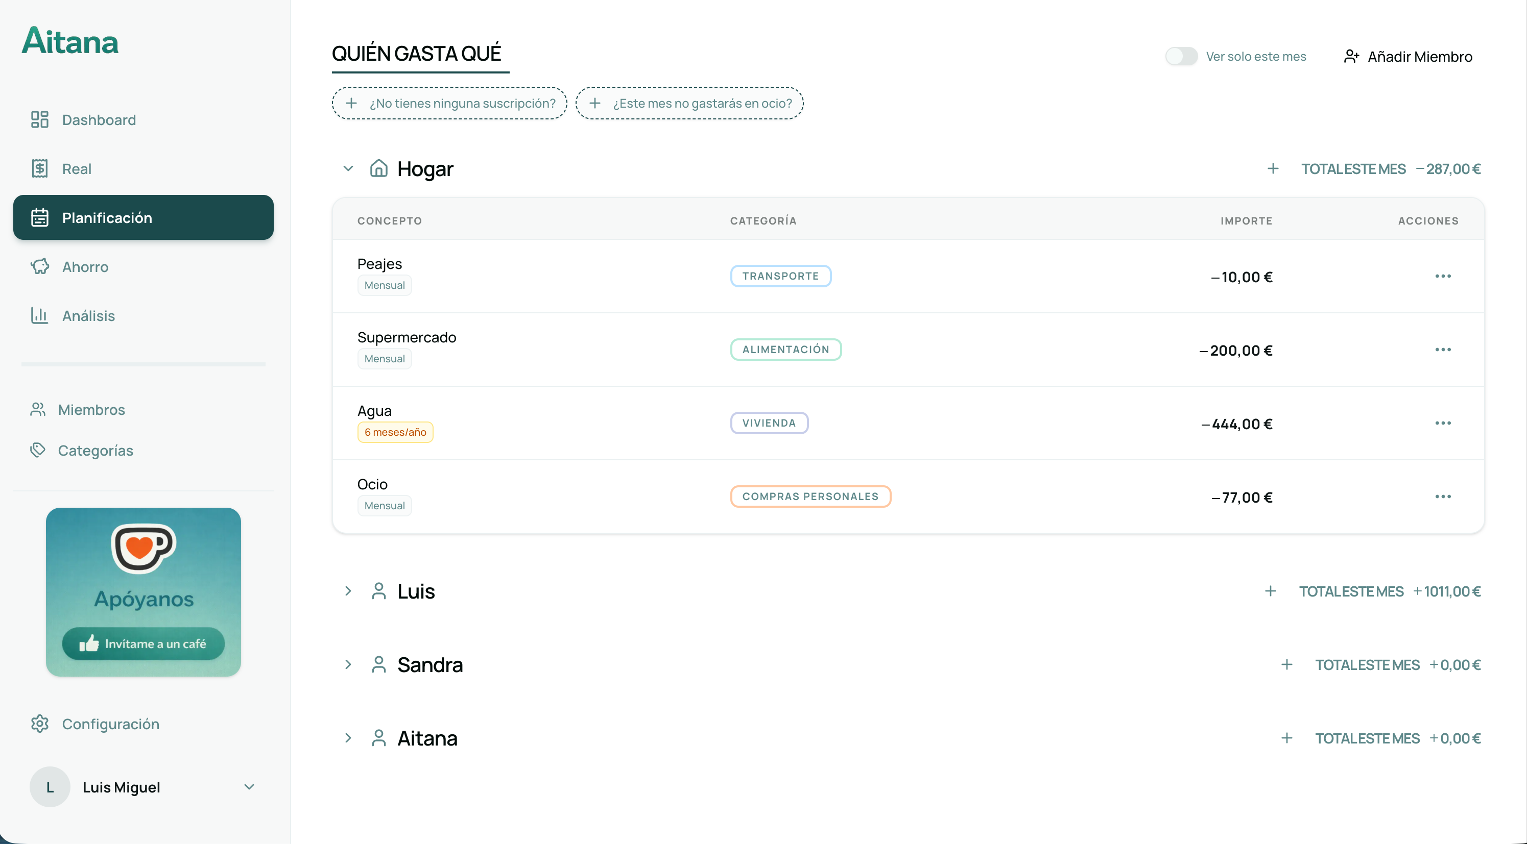Open the actions menu for Peajes

[x=1443, y=277]
